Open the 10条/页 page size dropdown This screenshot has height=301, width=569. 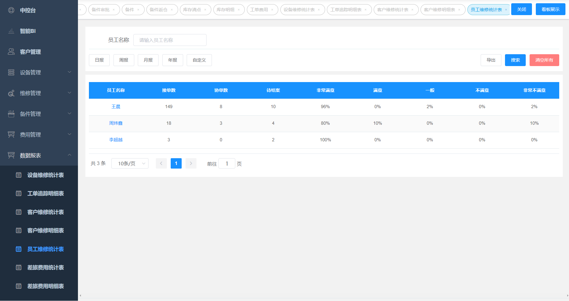(130, 164)
